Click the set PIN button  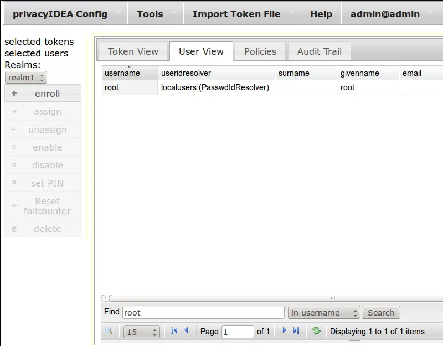(x=43, y=183)
